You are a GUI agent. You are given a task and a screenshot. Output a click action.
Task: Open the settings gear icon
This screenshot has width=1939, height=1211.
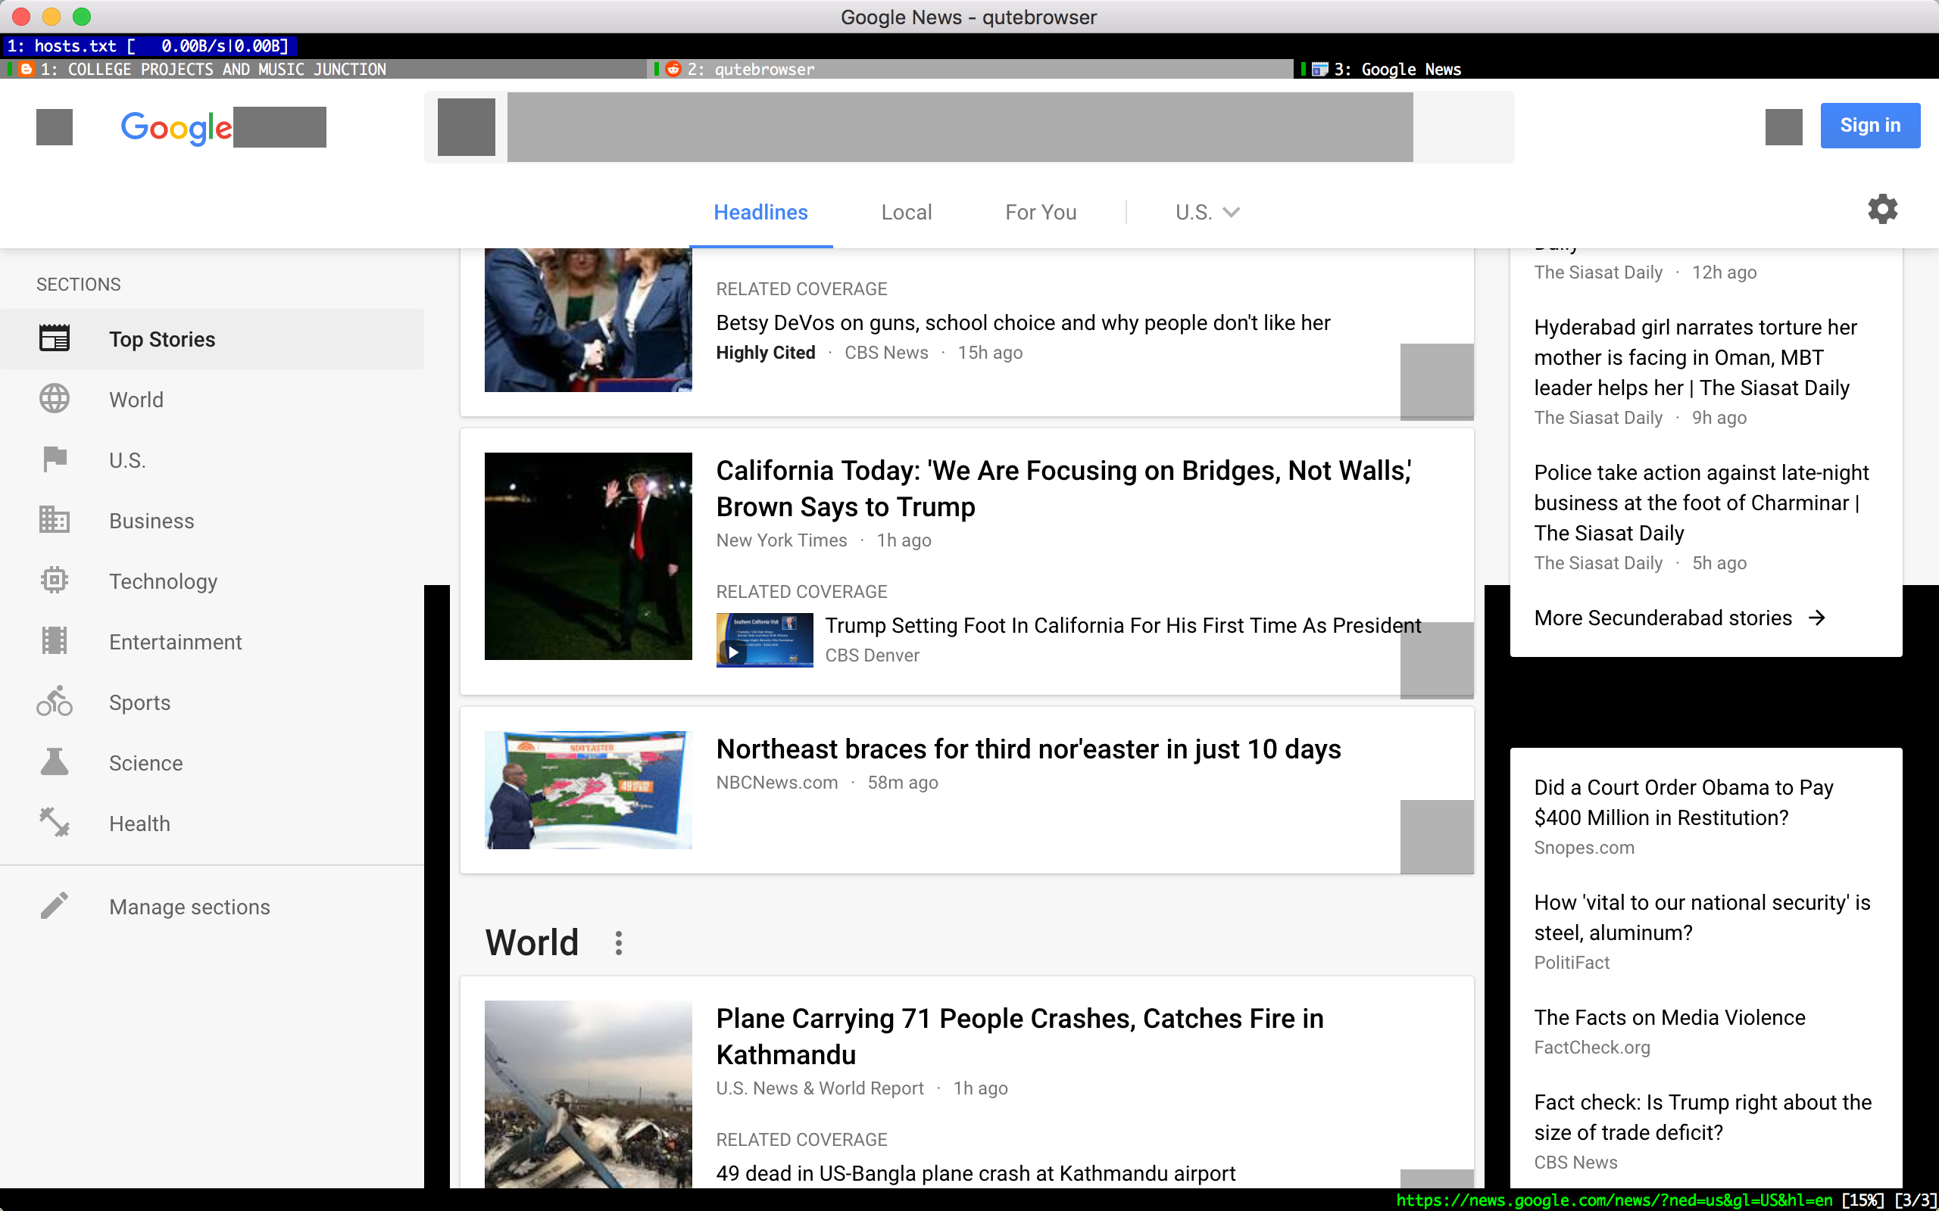tap(1882, 209)
